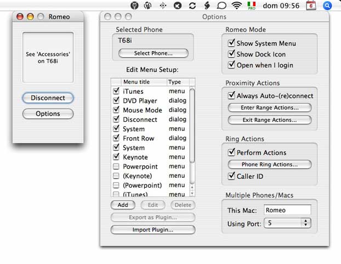The width and height of the screenshot is (341, 264).
Task: Click the dom 09:56 clock
Action: pos(281,5)
